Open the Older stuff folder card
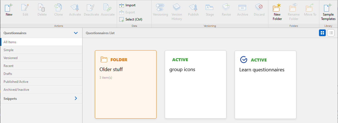 pos(126,84)
